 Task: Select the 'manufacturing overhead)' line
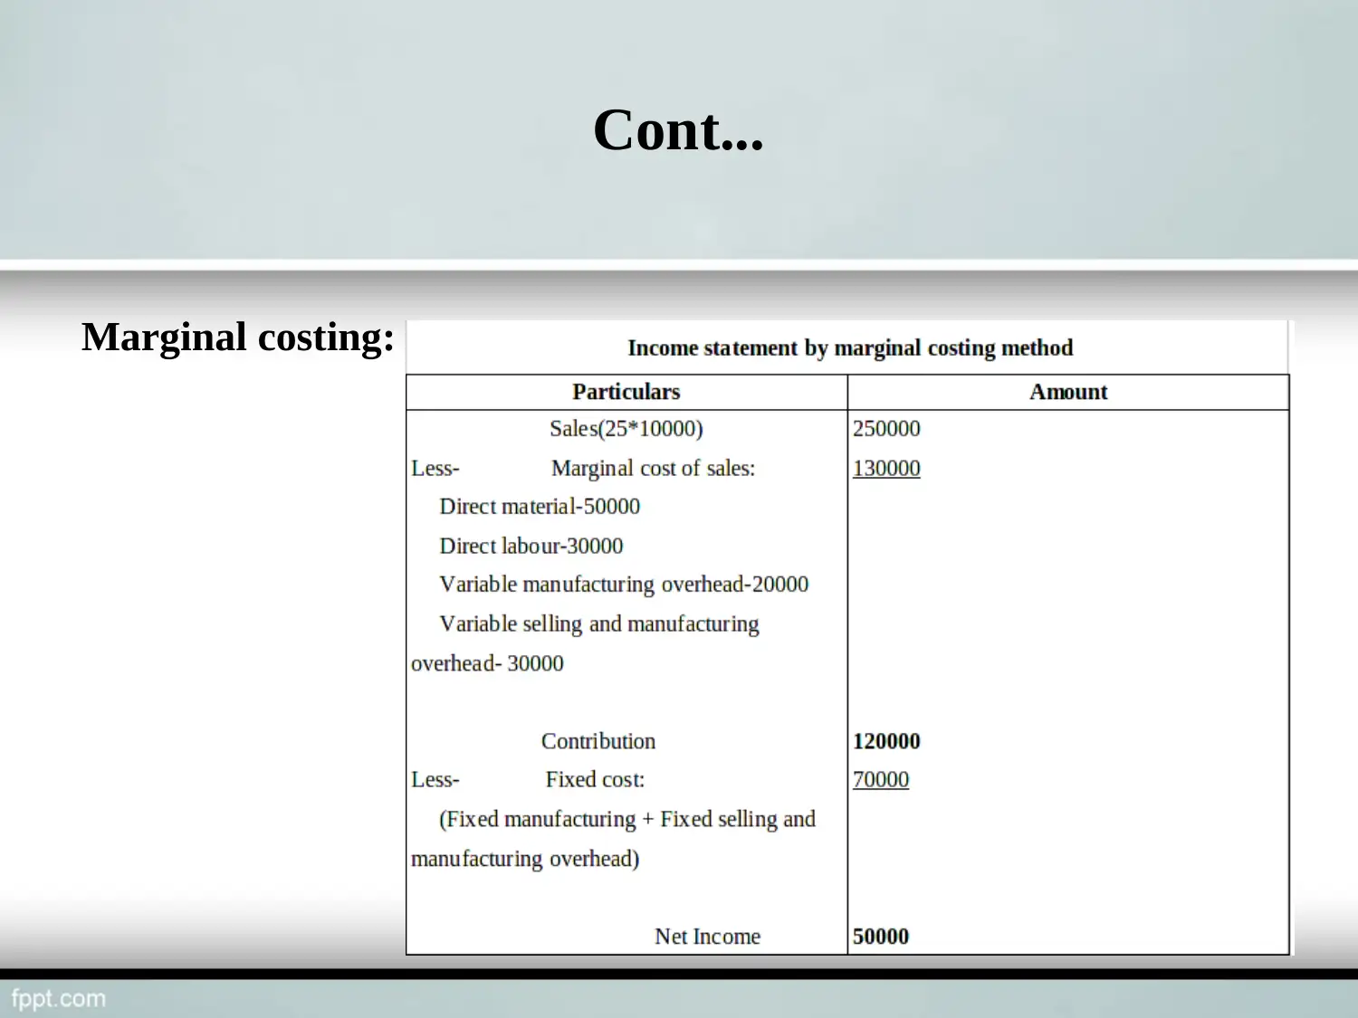pos(525,859)
